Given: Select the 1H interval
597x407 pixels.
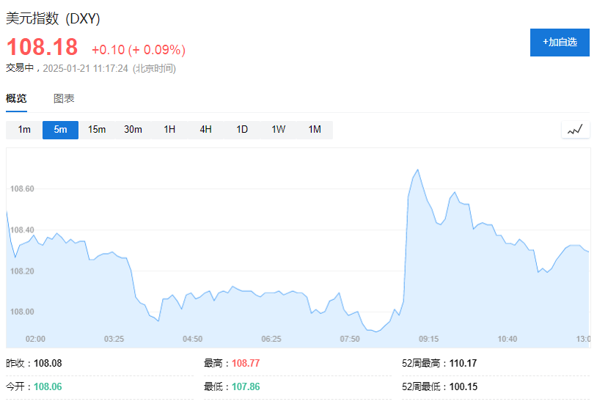Looking at the screenshot, I should pyautogui.click(x=169, y=130).
